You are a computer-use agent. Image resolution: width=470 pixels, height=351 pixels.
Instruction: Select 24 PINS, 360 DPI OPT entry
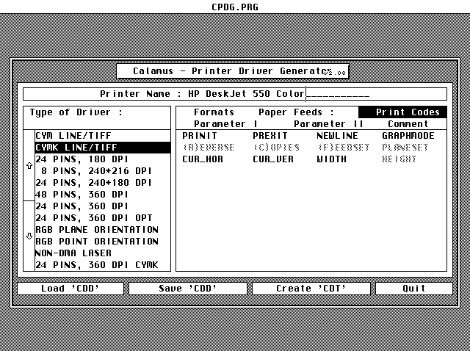tap(103, 218)
